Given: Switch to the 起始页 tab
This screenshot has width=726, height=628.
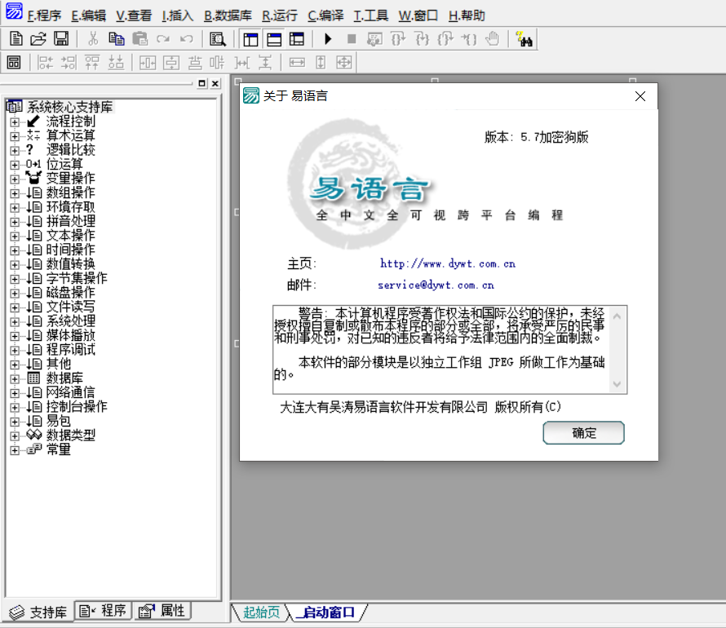Looking at the screenshot, I should point(262,613).
